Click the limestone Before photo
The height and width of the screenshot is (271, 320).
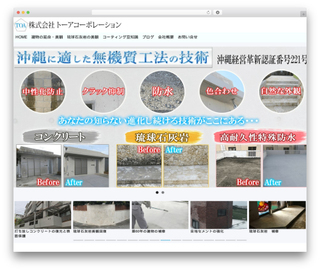[139, 166]
